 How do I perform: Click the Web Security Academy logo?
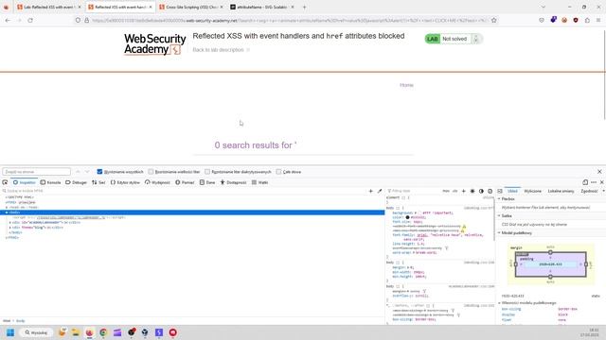[x=154, y=44]
